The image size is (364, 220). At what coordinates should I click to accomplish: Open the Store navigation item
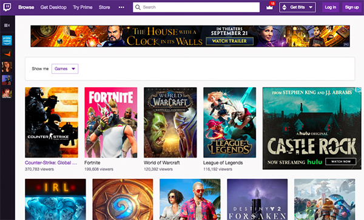tap(104, 7)
